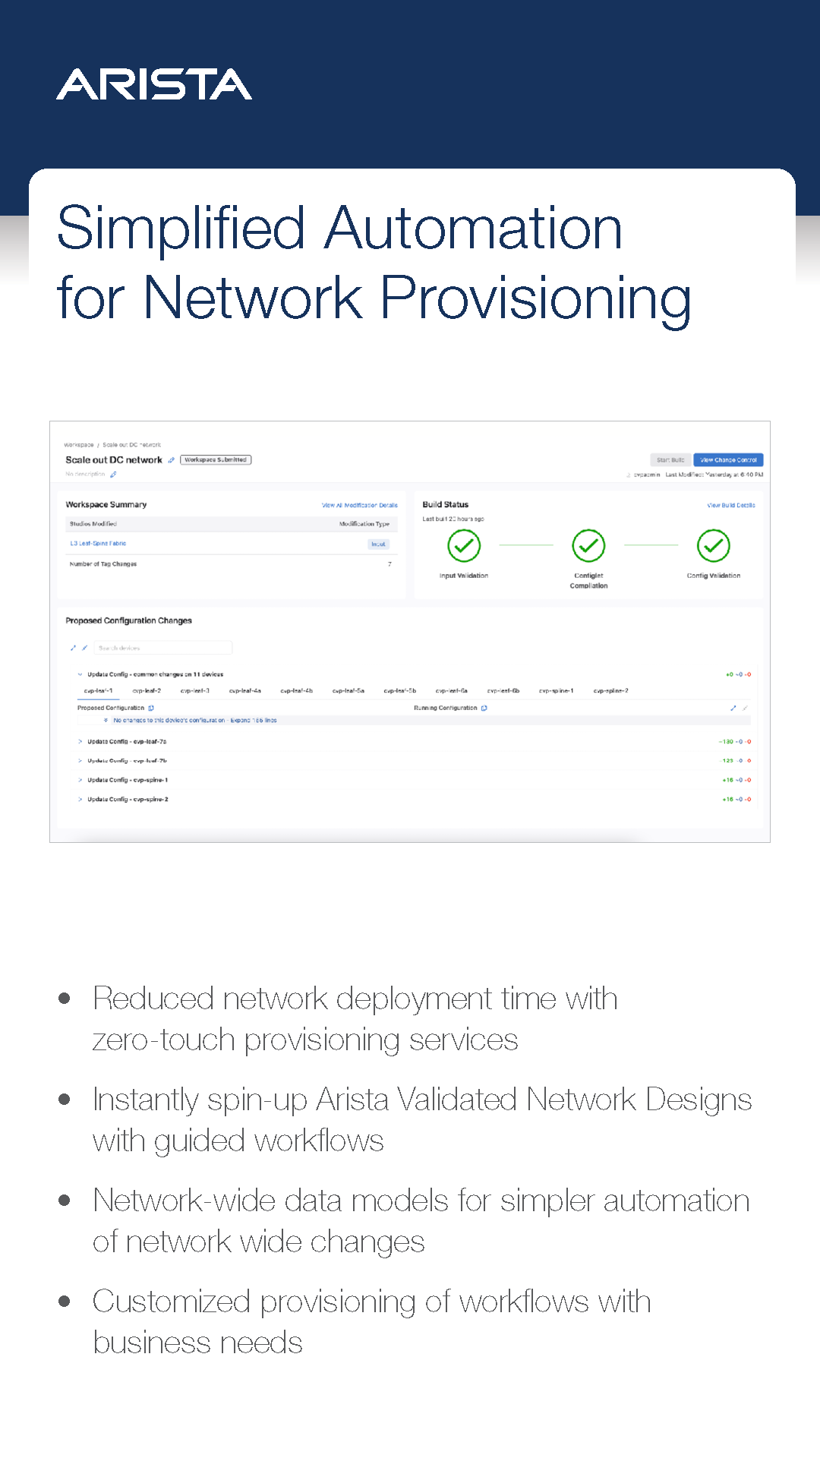Image resolution: width=820 pixels, height=1458 pixels.
Task: Open View Build Details link
Action: click(x=730, y=505)
